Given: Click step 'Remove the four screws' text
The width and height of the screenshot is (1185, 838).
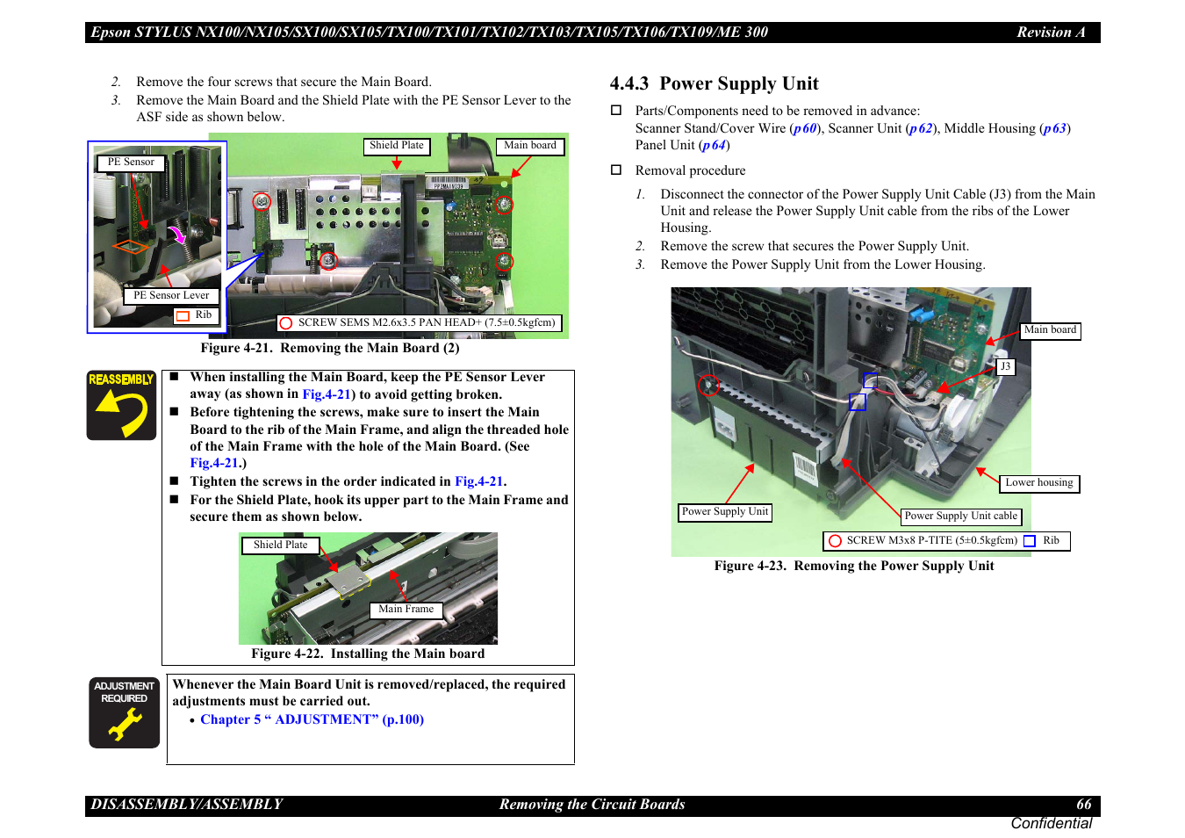Looking at the screenshot, I should pyautogui.click(x=284, y=82).
